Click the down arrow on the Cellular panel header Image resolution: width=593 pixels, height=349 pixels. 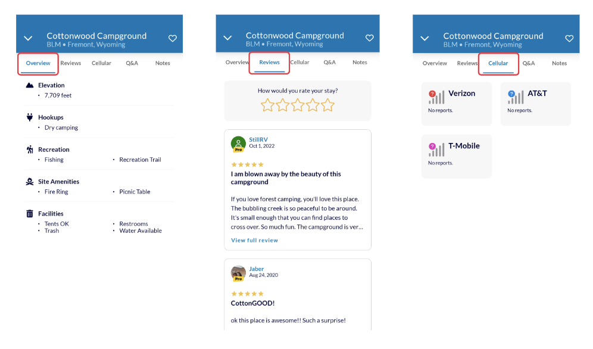(425, 38)
